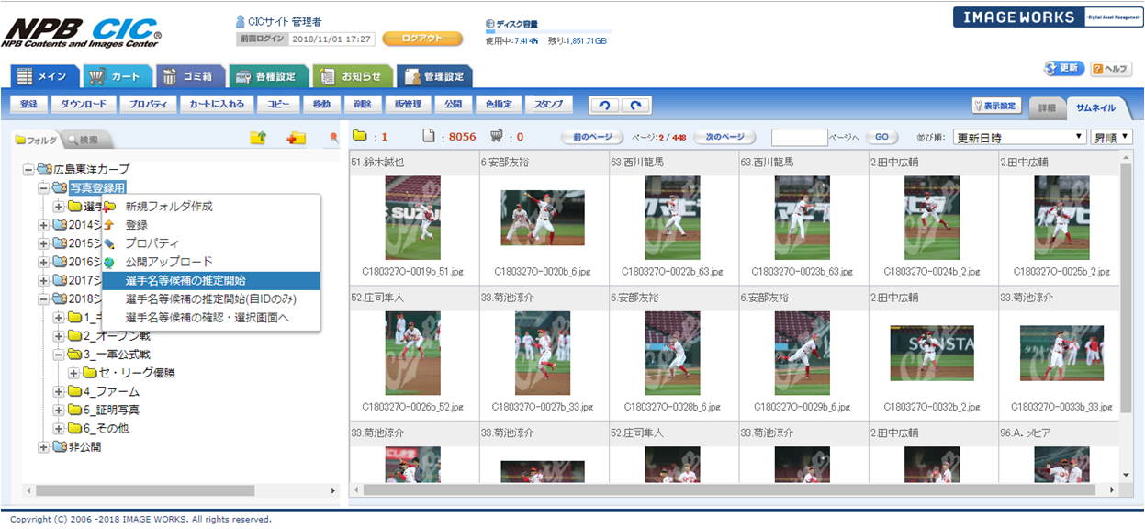Click the redo arrow icon
This screenshot has width=1145, height=529.
(x=635, y=105)
